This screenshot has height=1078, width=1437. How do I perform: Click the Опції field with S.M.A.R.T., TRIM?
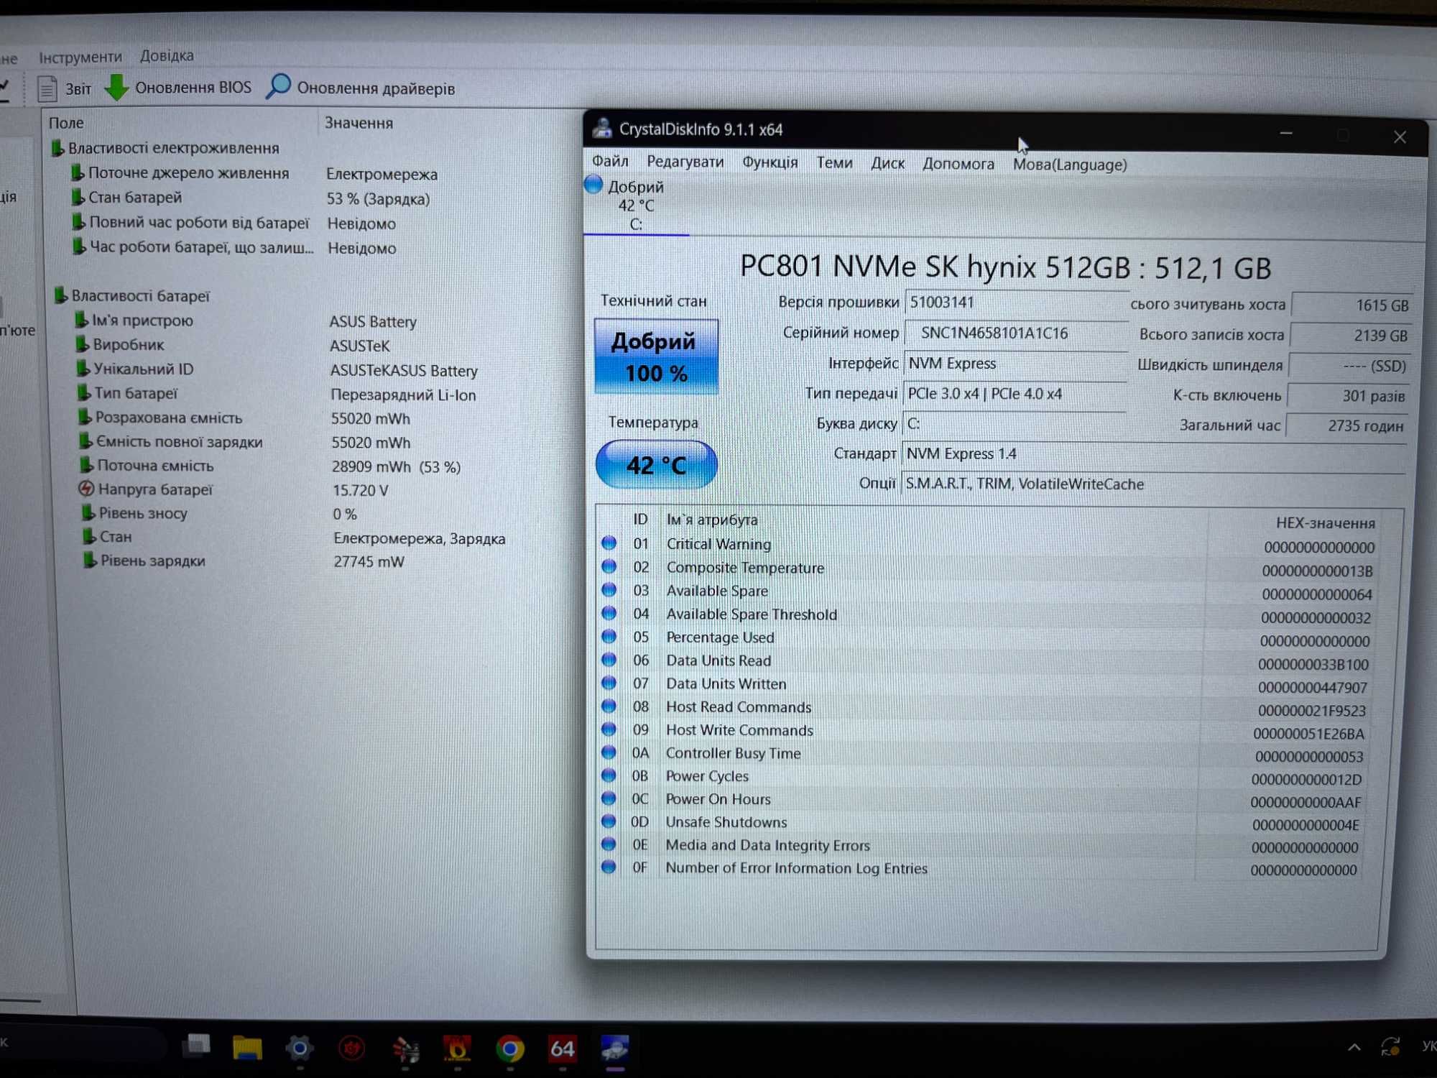(x=1152, y=484)
